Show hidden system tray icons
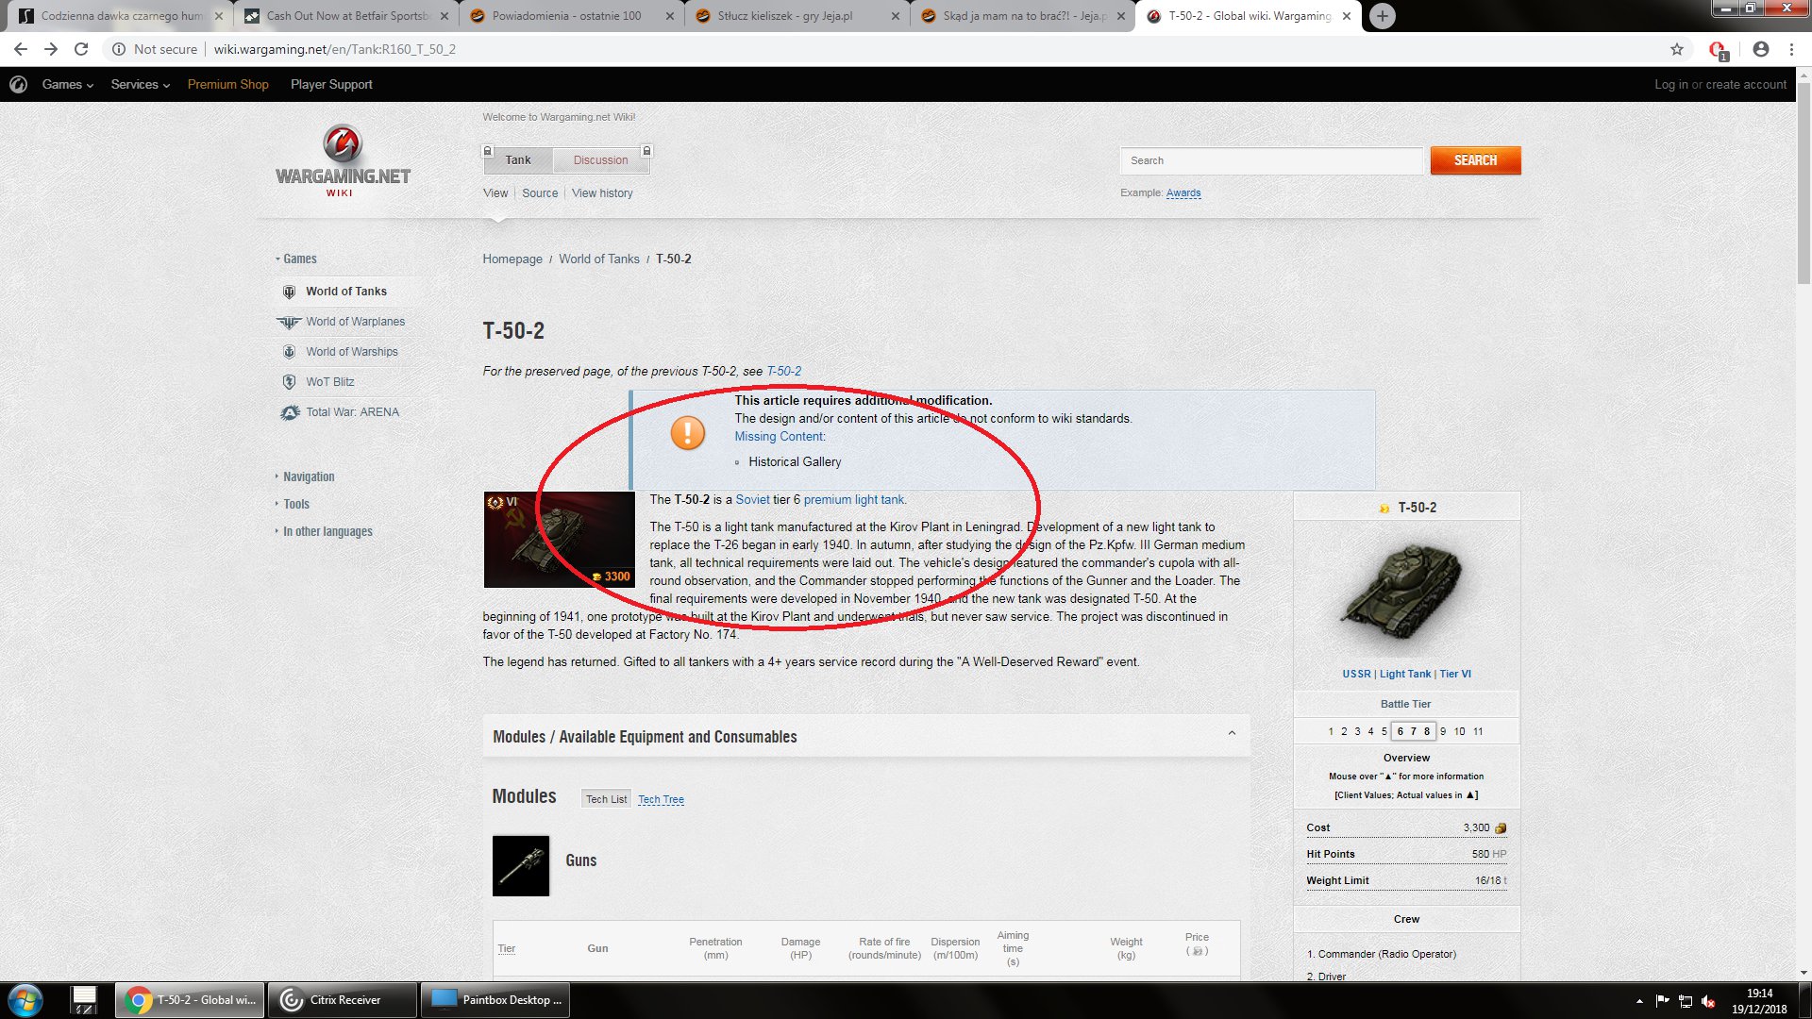Image resolution: width=1812 pixels, height=1019 pixels. click(x=1639, y=1001)
